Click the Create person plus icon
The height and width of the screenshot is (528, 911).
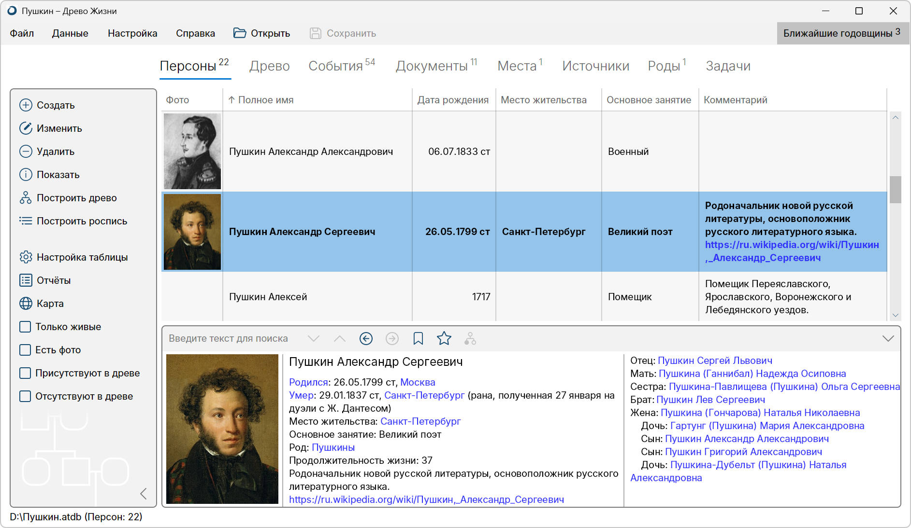click(26, 105)
